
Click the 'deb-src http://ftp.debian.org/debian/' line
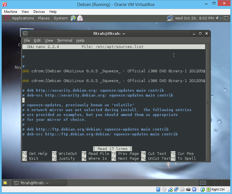coord(100,134)
